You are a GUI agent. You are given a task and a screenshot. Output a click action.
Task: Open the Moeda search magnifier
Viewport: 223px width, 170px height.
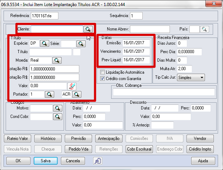tap(57, 60)
